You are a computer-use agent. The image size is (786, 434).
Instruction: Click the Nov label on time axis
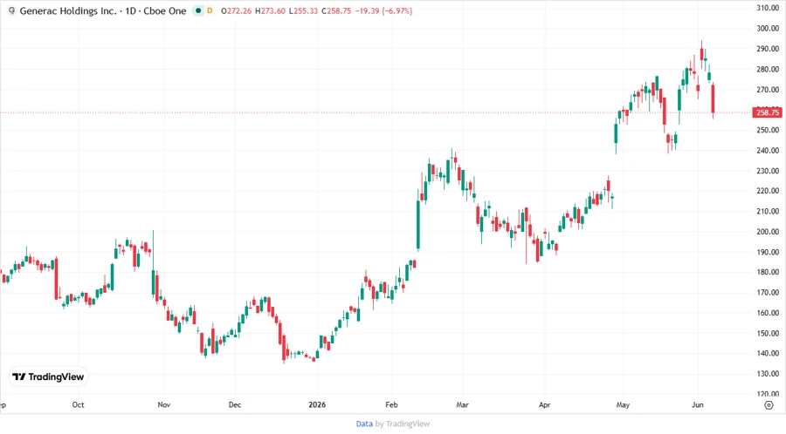click(164, 404)
